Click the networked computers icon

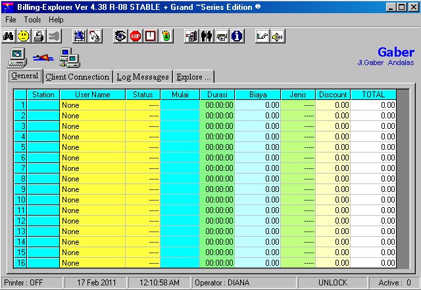pyautogui.click(x=70, y=57)
